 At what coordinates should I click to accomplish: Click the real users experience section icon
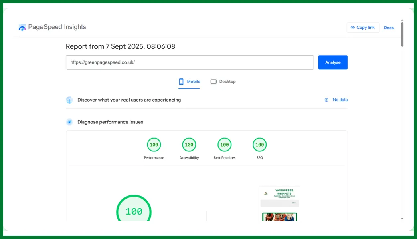69,100
